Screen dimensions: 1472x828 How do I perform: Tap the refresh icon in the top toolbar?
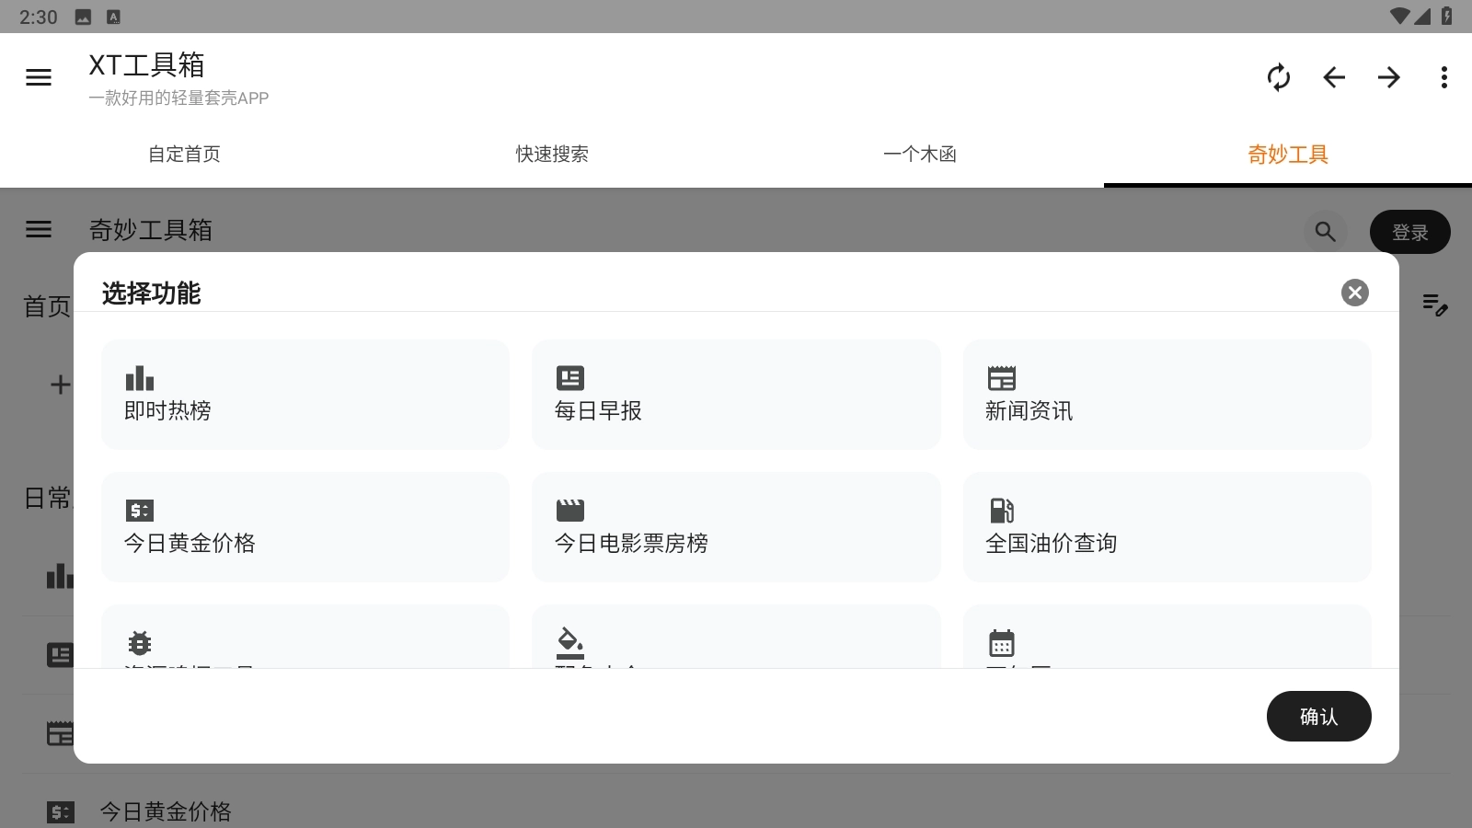tap(1280, 78)
